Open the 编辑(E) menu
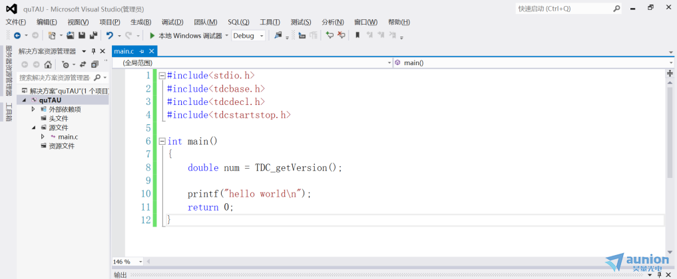This screenshot has height=279, width=677. 47,23
